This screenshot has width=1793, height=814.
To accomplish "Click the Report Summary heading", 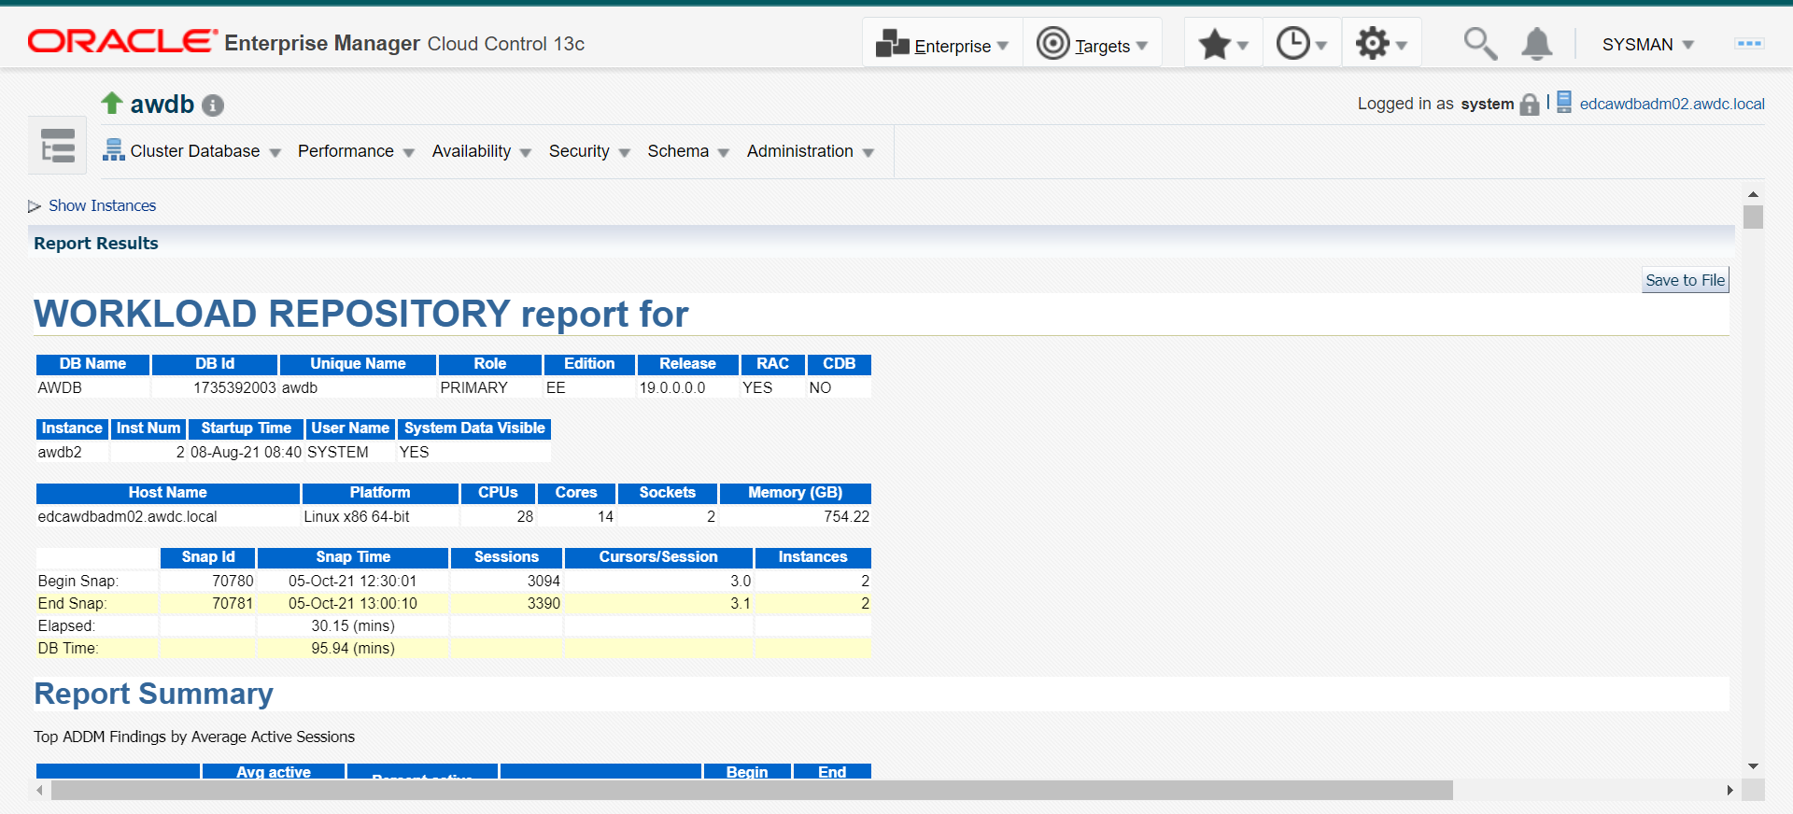I will tap(153, 694).
